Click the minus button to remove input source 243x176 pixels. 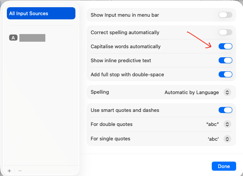click(x=20, y=171)
